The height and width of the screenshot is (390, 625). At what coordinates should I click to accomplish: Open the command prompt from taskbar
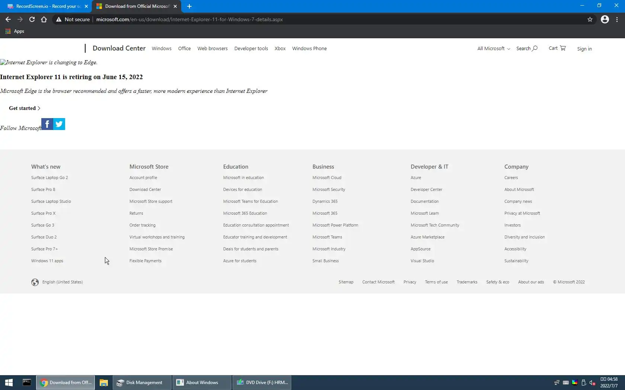27,383
